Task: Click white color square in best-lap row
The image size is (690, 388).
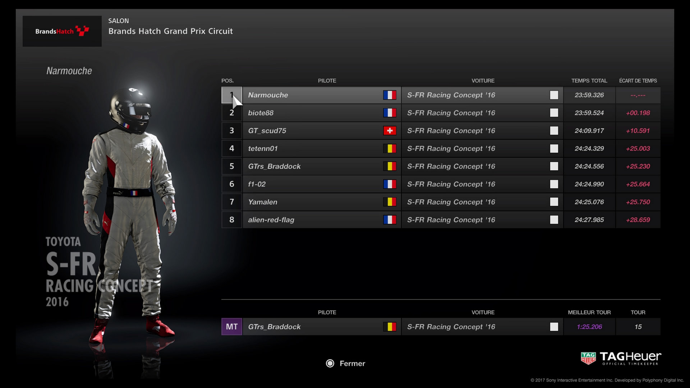Action: 554,327
